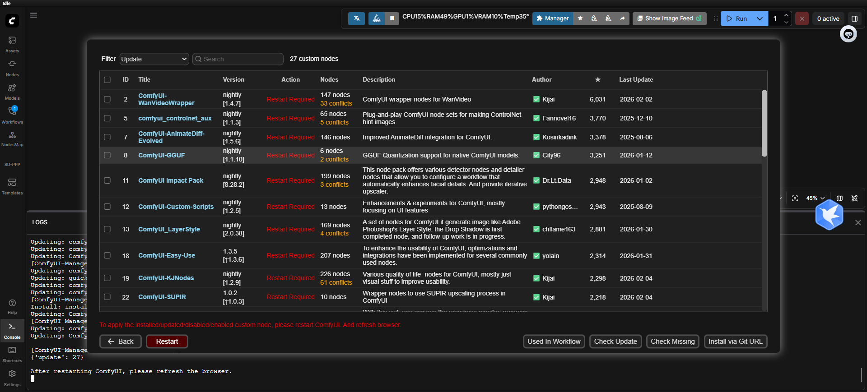Viewport: 867px width, 392px height.
Task: Tick the select-all checkbox in table header
Action: 107,80
